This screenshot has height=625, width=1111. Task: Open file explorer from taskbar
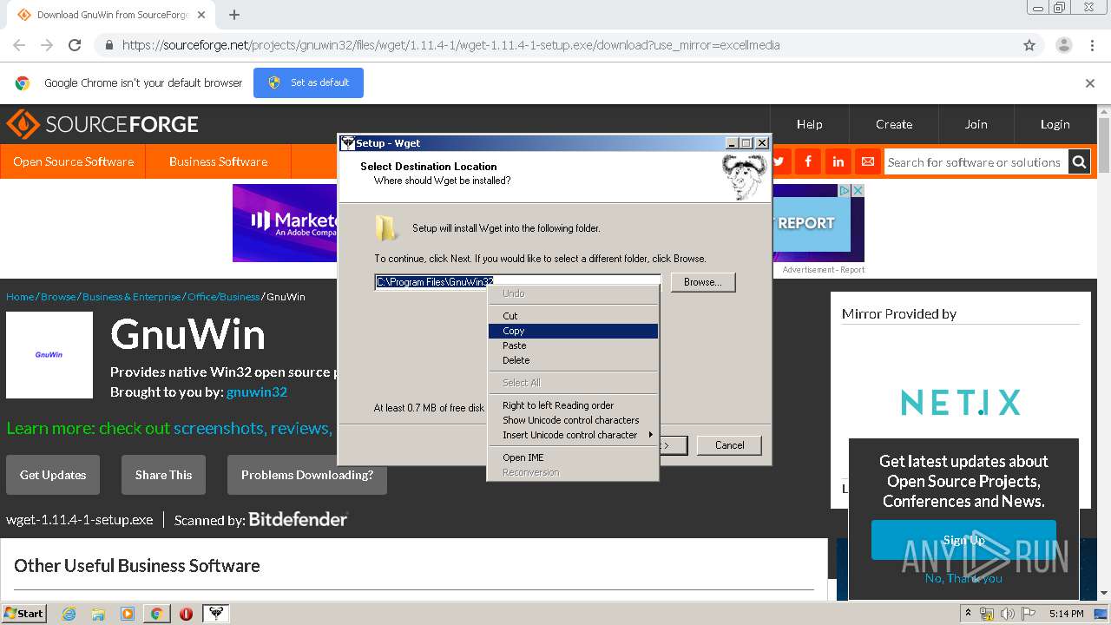98,614
